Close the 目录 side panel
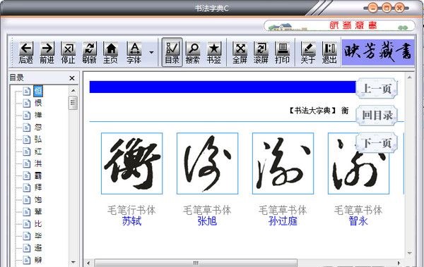The width and height of the screenshot is (424, 267). (71, 78)
